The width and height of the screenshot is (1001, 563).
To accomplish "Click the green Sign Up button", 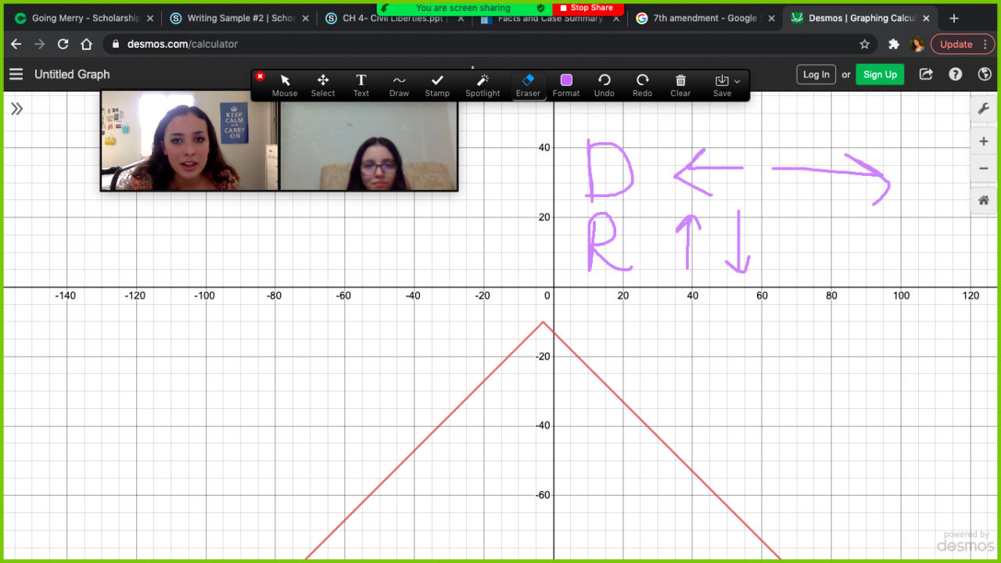I will click(880, 74).
